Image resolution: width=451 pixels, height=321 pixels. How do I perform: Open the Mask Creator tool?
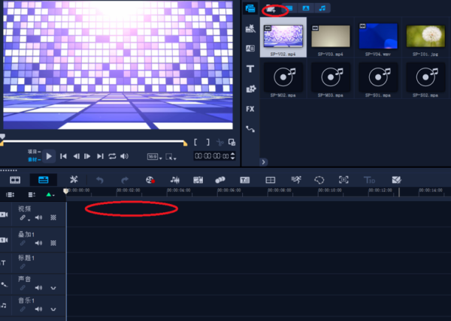[319, 180]
